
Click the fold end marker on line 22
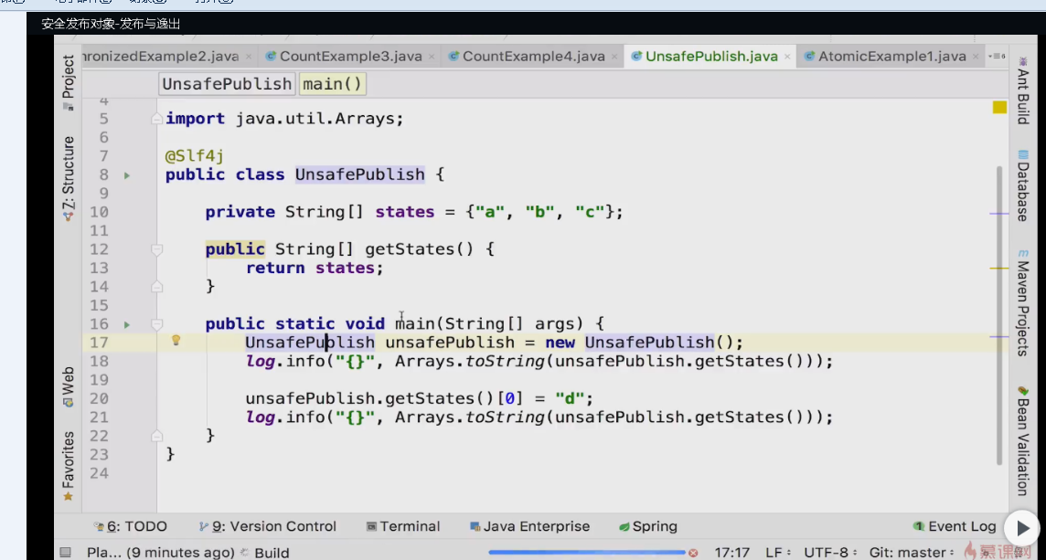click(156, 437)
